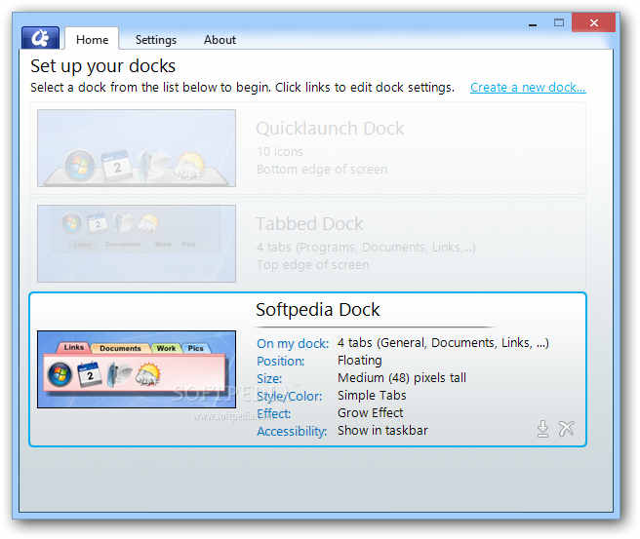Open the Home tab
The image size is (640, 539).
point(93,39)
